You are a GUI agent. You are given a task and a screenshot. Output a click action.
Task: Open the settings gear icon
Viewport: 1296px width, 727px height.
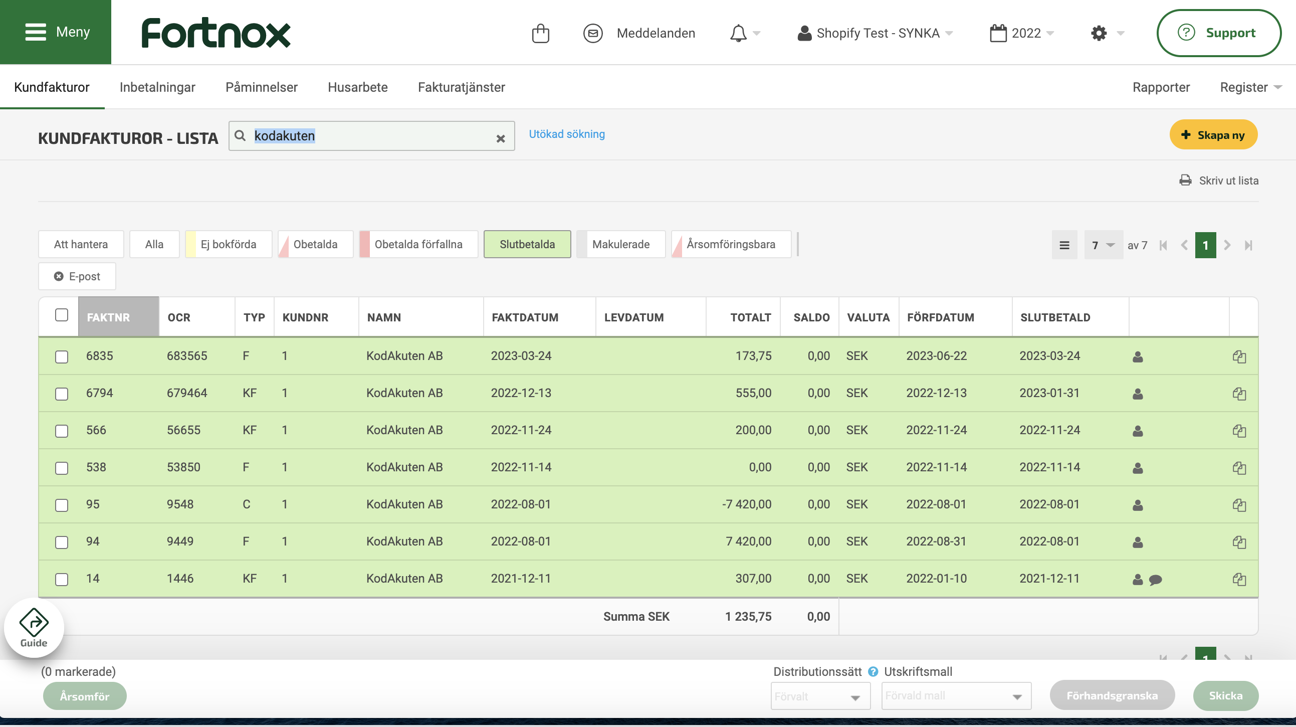[x=1098, y=33]
